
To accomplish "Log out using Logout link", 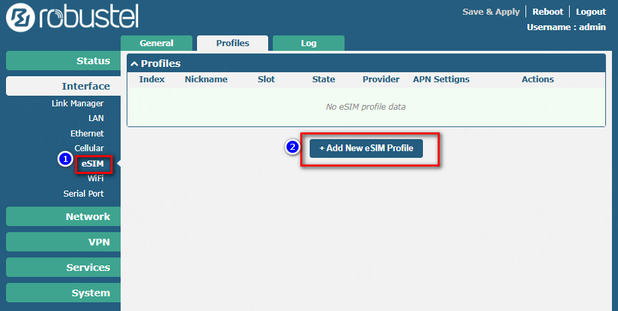I will point(591,11).
